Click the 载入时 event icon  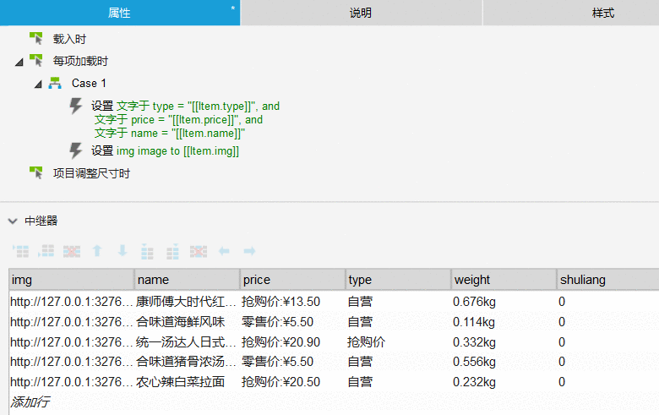[x=36, y=38]
